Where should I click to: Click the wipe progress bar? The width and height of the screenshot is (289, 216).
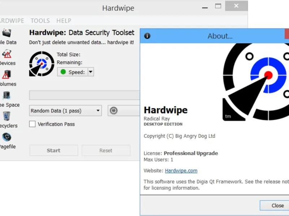click(x=85, y=95)
